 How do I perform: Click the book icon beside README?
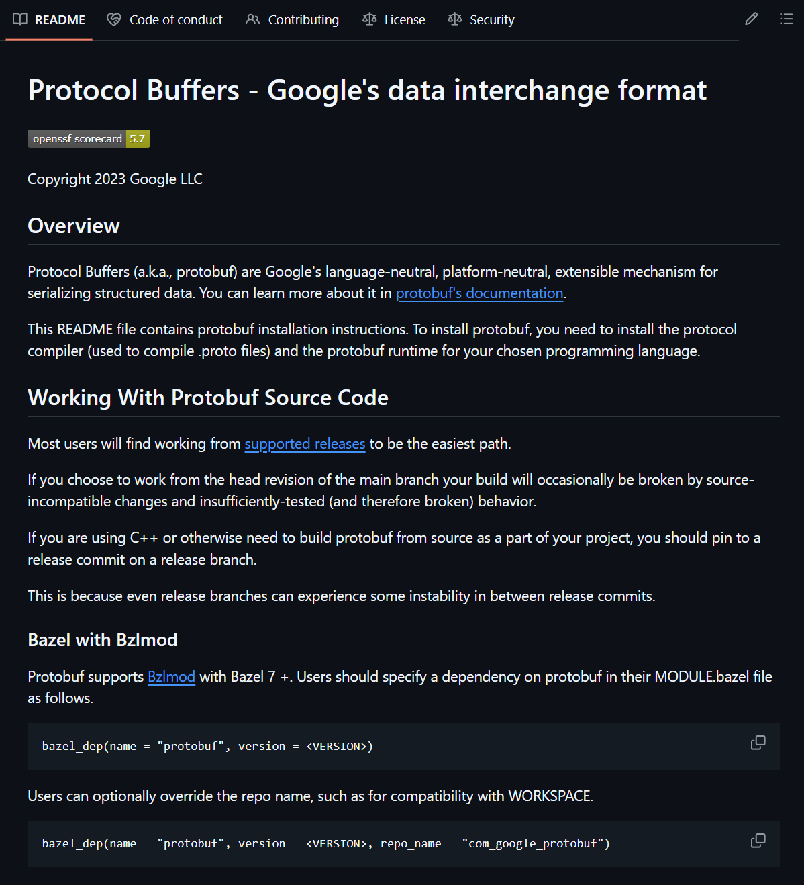pos(20,19)
